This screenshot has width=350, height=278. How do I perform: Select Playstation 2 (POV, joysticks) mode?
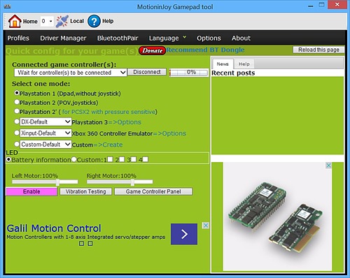point(17,102)
